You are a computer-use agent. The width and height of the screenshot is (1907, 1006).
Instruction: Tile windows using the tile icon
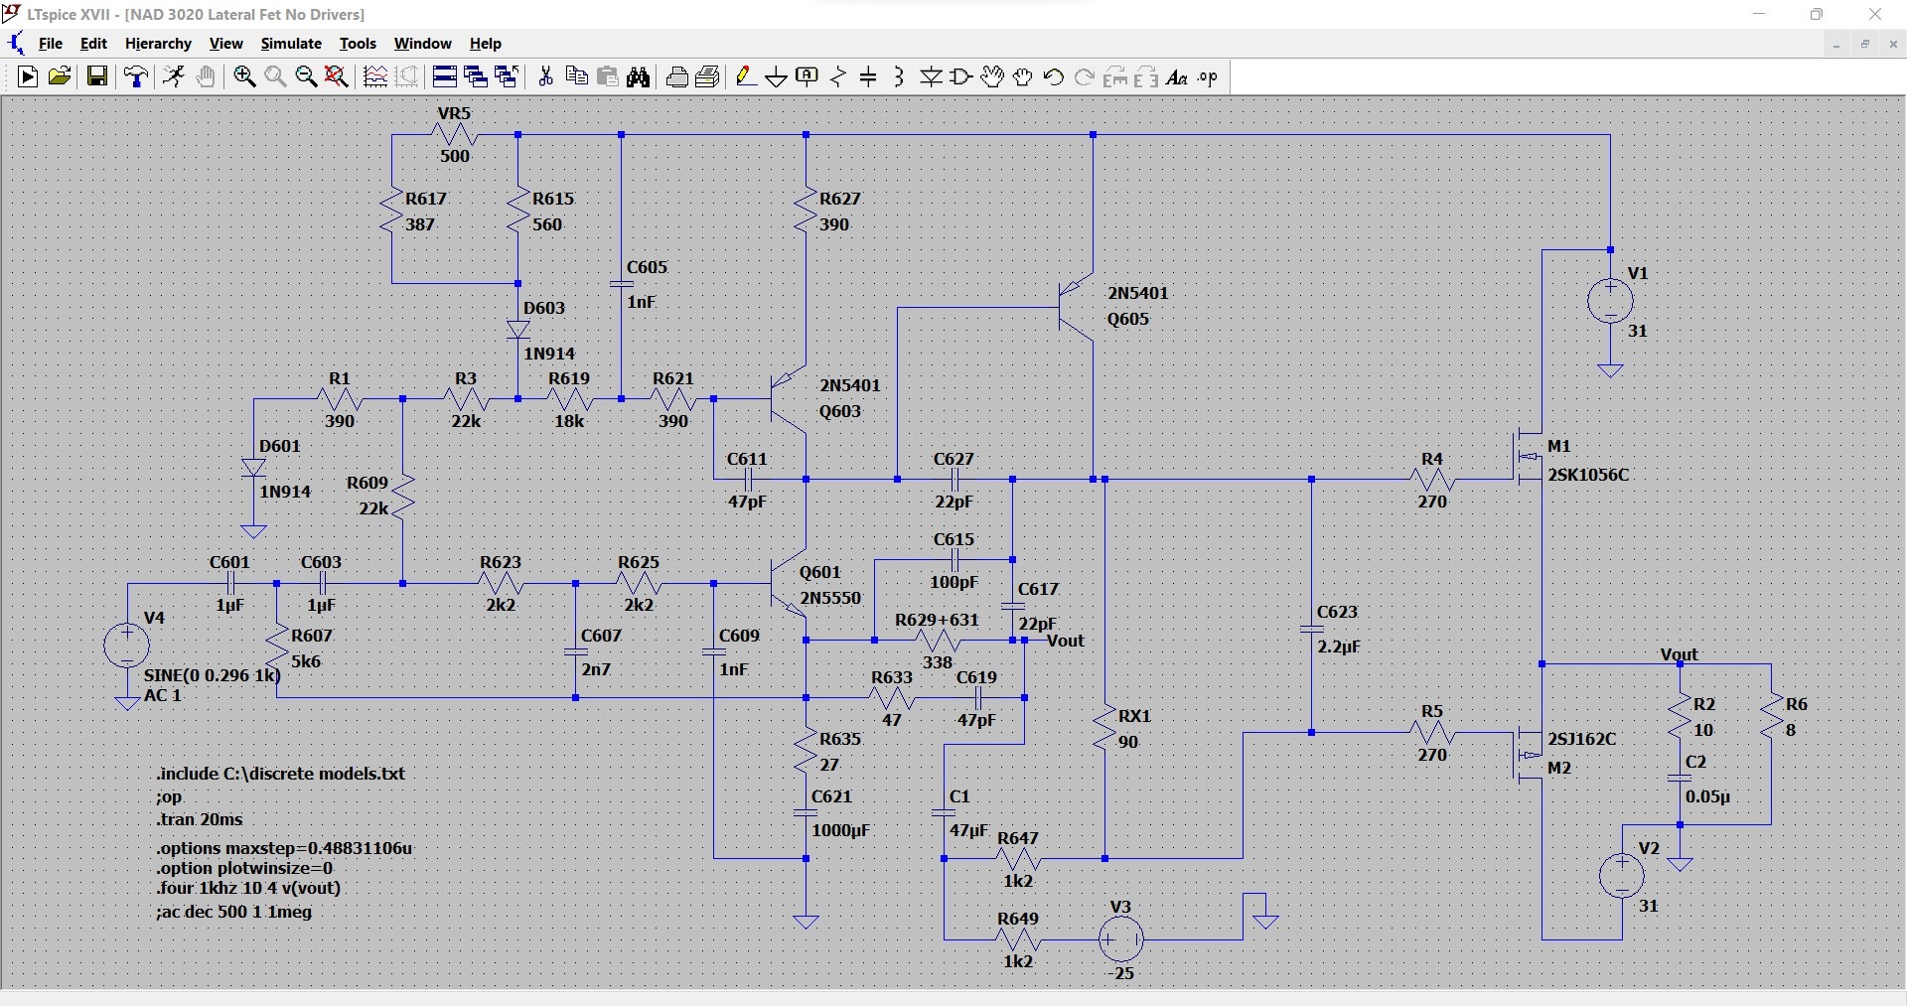pyautogui.click(x=445, y=77)
